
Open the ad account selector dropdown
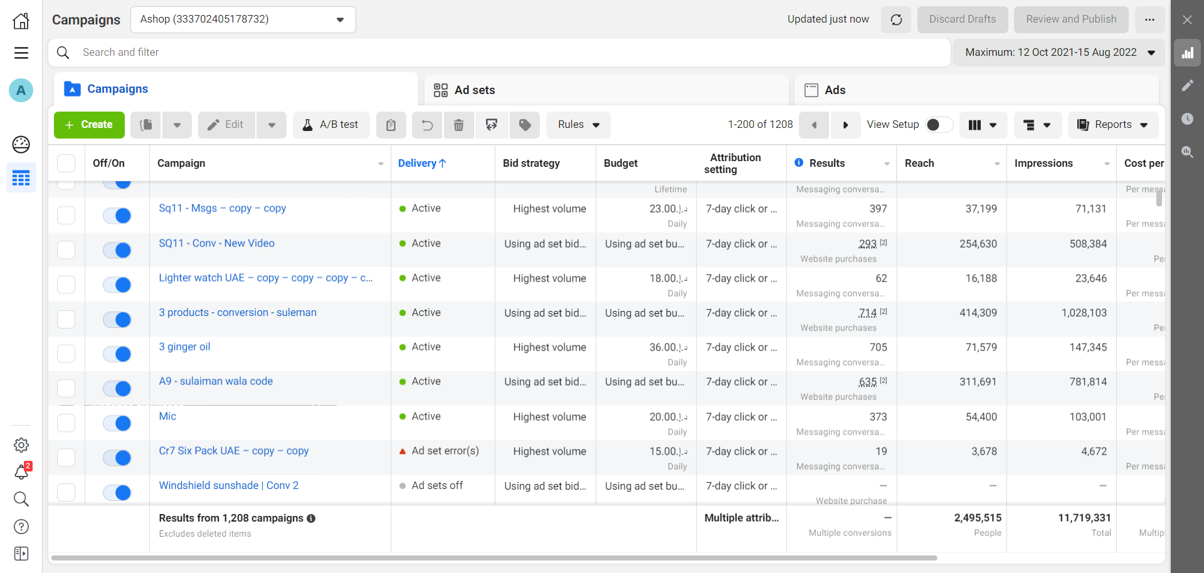click(x=243, y=19)
